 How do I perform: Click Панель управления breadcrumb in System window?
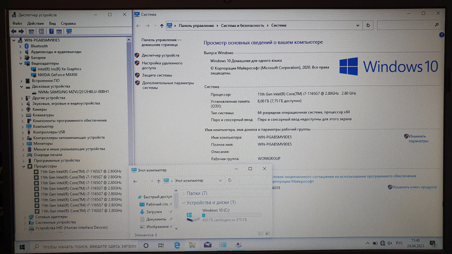[196, 26]
